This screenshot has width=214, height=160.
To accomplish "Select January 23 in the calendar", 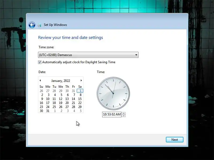I will [x=41, y=107].
